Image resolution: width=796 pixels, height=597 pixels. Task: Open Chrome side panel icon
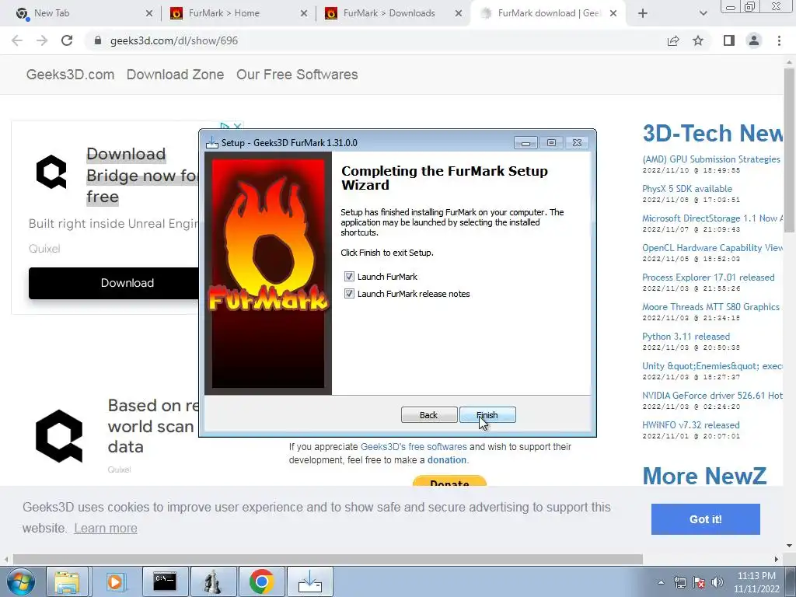pyautogui.click(x=729, y=40)
